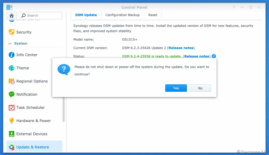Collapse the System section chevron

[10, 43]
